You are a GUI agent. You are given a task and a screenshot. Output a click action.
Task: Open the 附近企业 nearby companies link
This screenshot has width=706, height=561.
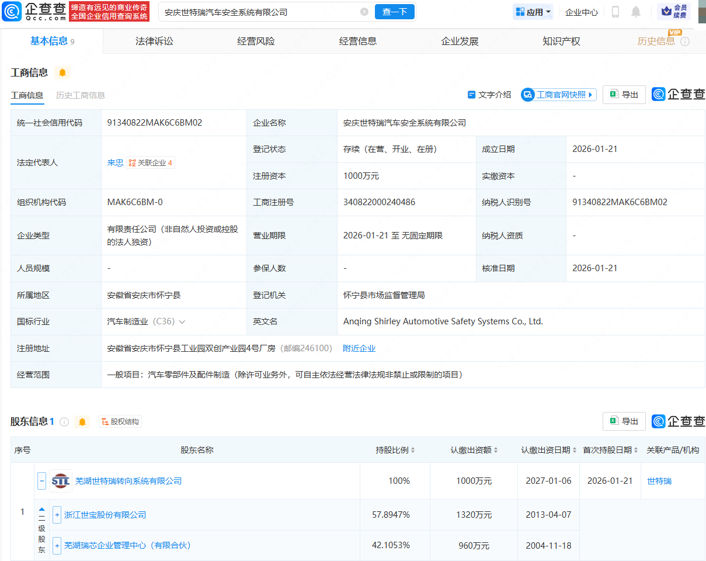click(x=360, y=348)
